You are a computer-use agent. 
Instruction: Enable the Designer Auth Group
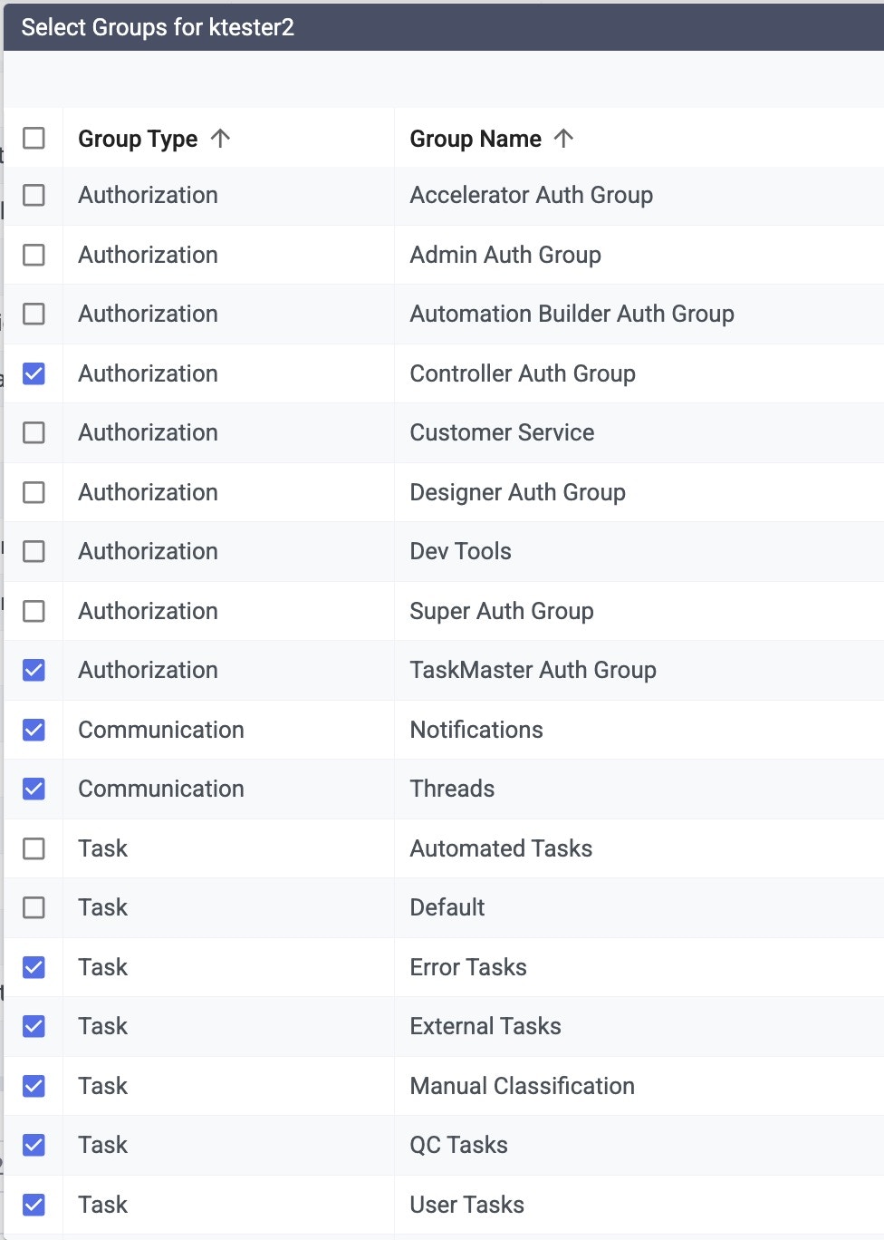click(34, 492)
